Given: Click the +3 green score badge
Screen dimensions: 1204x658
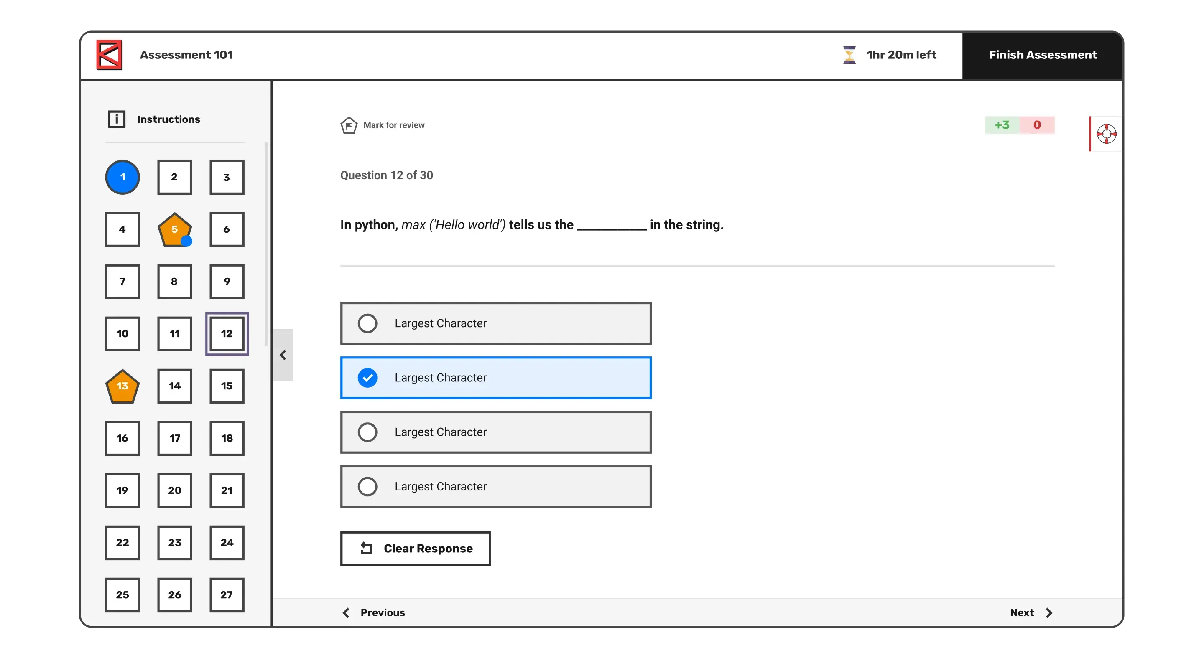Looking at the screenshot, I should (1002, 124).
